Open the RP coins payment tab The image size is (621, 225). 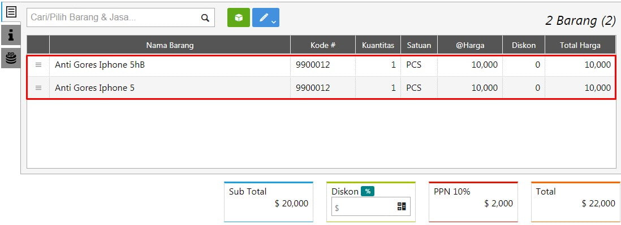coord(11,58)
